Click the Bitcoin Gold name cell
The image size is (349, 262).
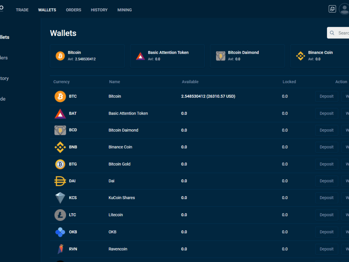pyautogui.click(x=119, y=164)
